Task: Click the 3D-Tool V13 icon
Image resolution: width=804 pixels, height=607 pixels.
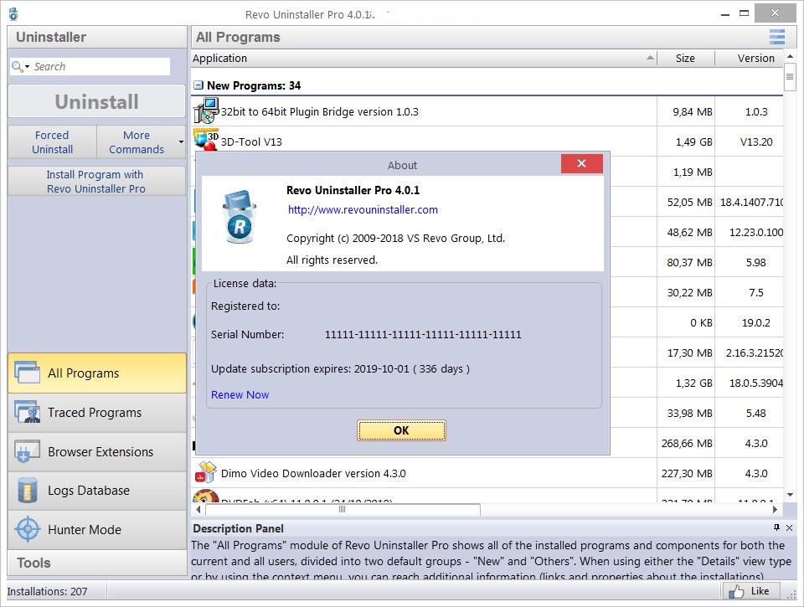Action: pos(206,140)
